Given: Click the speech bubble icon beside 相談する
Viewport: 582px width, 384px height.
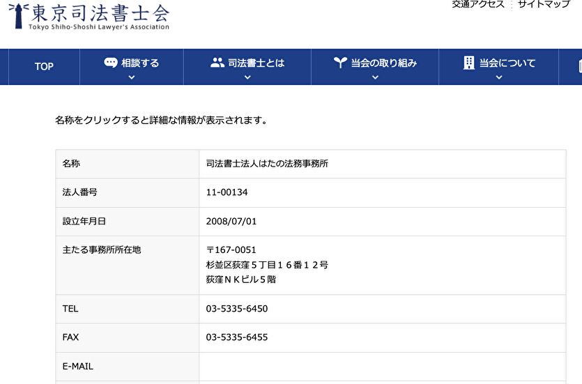Looking at the screenshot, I should [111, 62].
